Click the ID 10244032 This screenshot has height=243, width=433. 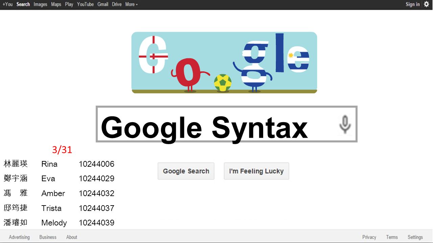[x=97, y=193]
